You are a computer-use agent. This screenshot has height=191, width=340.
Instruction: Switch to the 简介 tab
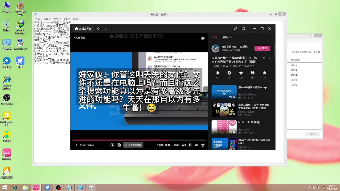point(214,37)
